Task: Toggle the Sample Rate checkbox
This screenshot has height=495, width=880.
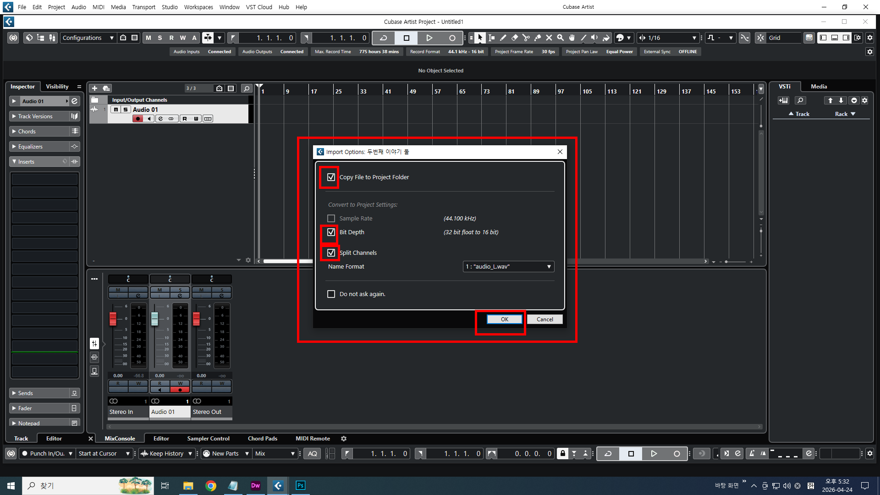Action: tap(331, 219)
